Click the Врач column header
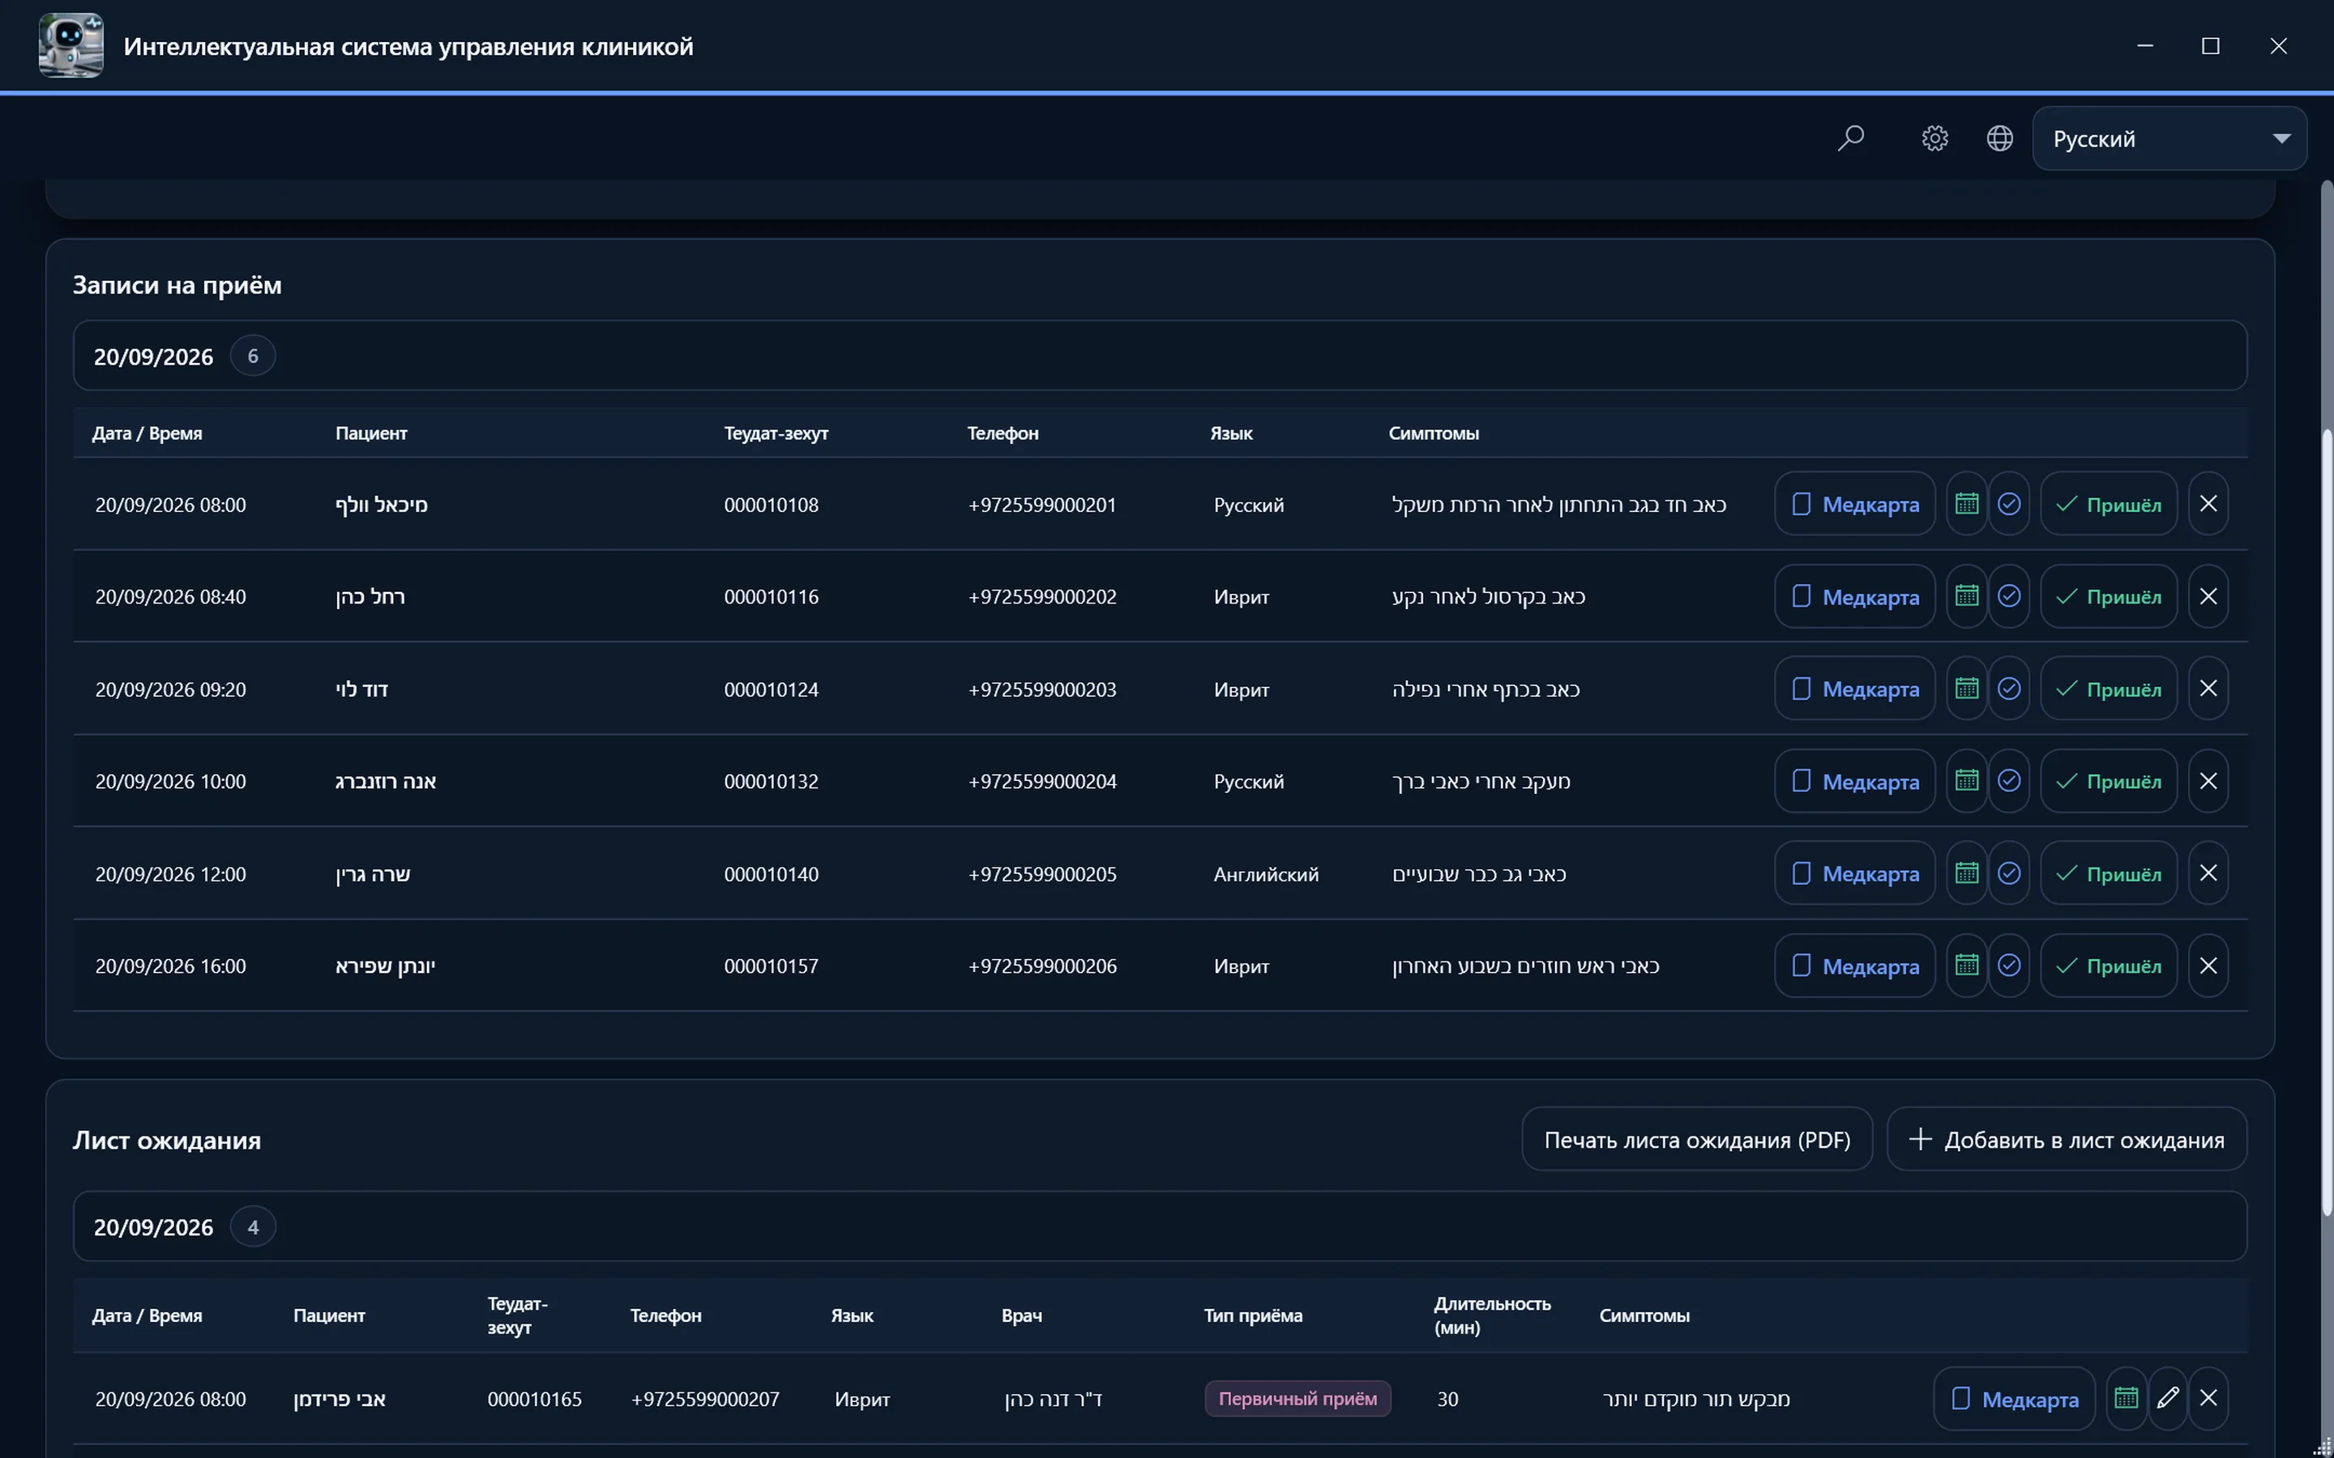The height and width of the screenshot is (1458, 2334). (1021, 1315)
